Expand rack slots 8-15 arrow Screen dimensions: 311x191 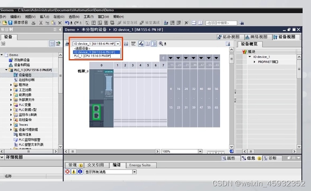pos(171,58)
